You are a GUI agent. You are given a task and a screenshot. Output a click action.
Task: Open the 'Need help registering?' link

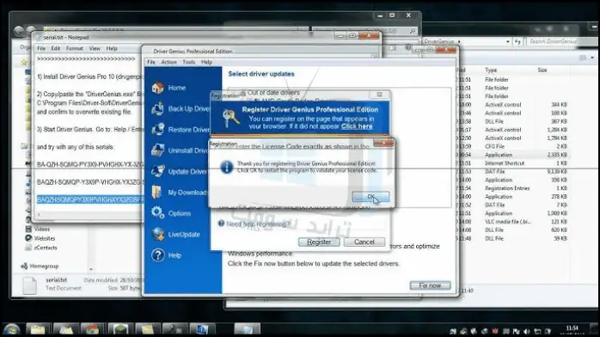(x=258, y=224)
